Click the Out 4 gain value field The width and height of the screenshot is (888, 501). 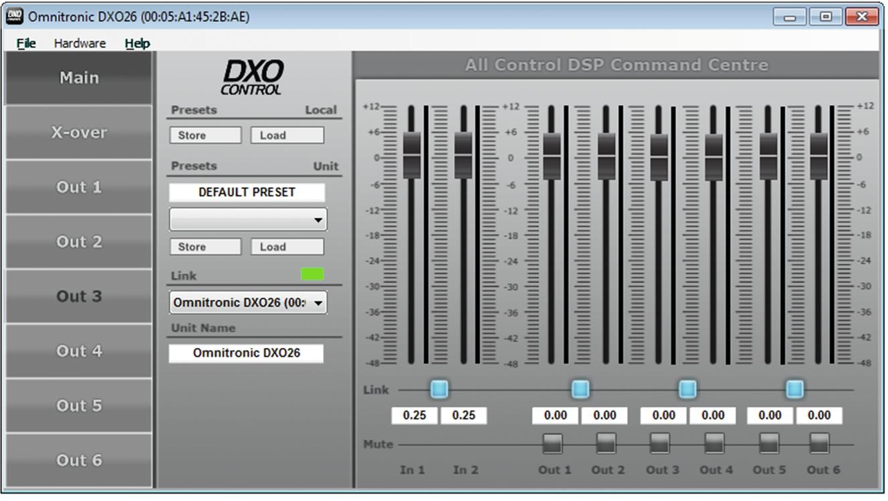tap(713, 415)
